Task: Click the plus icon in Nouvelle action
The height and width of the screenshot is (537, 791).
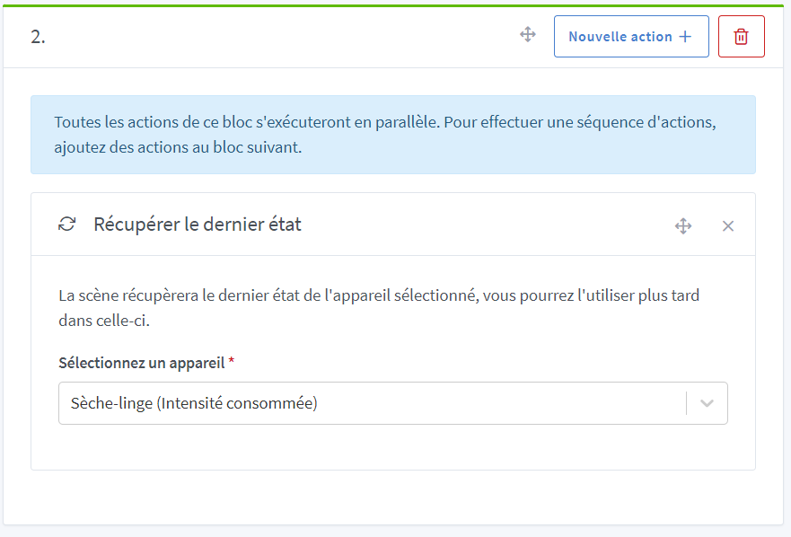Action: point(685,37)
